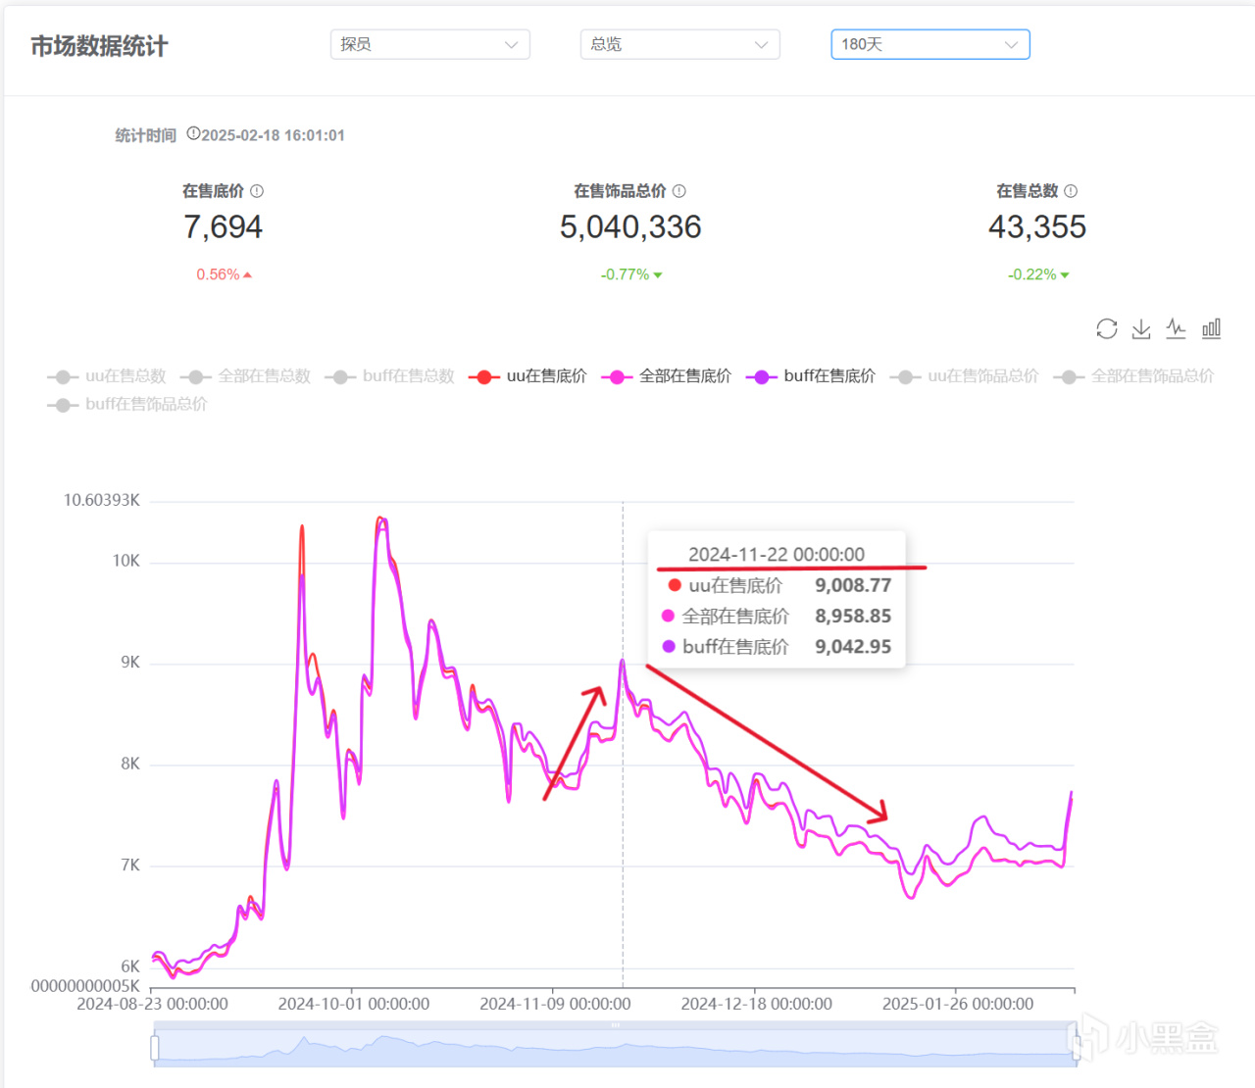The image size is (1255, 1088).
Task: Hide the buff在售底价 series
Action: pos(811,376)
